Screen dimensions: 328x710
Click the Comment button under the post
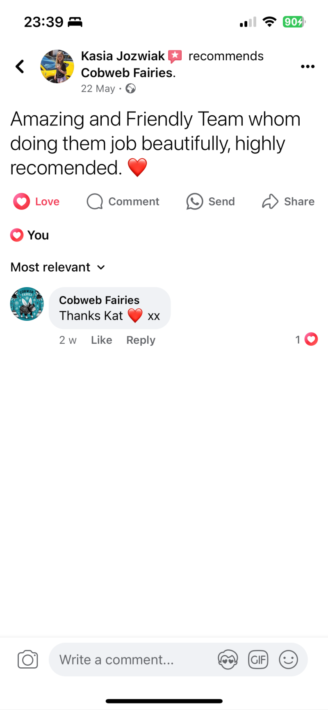[x=123, y=201]
